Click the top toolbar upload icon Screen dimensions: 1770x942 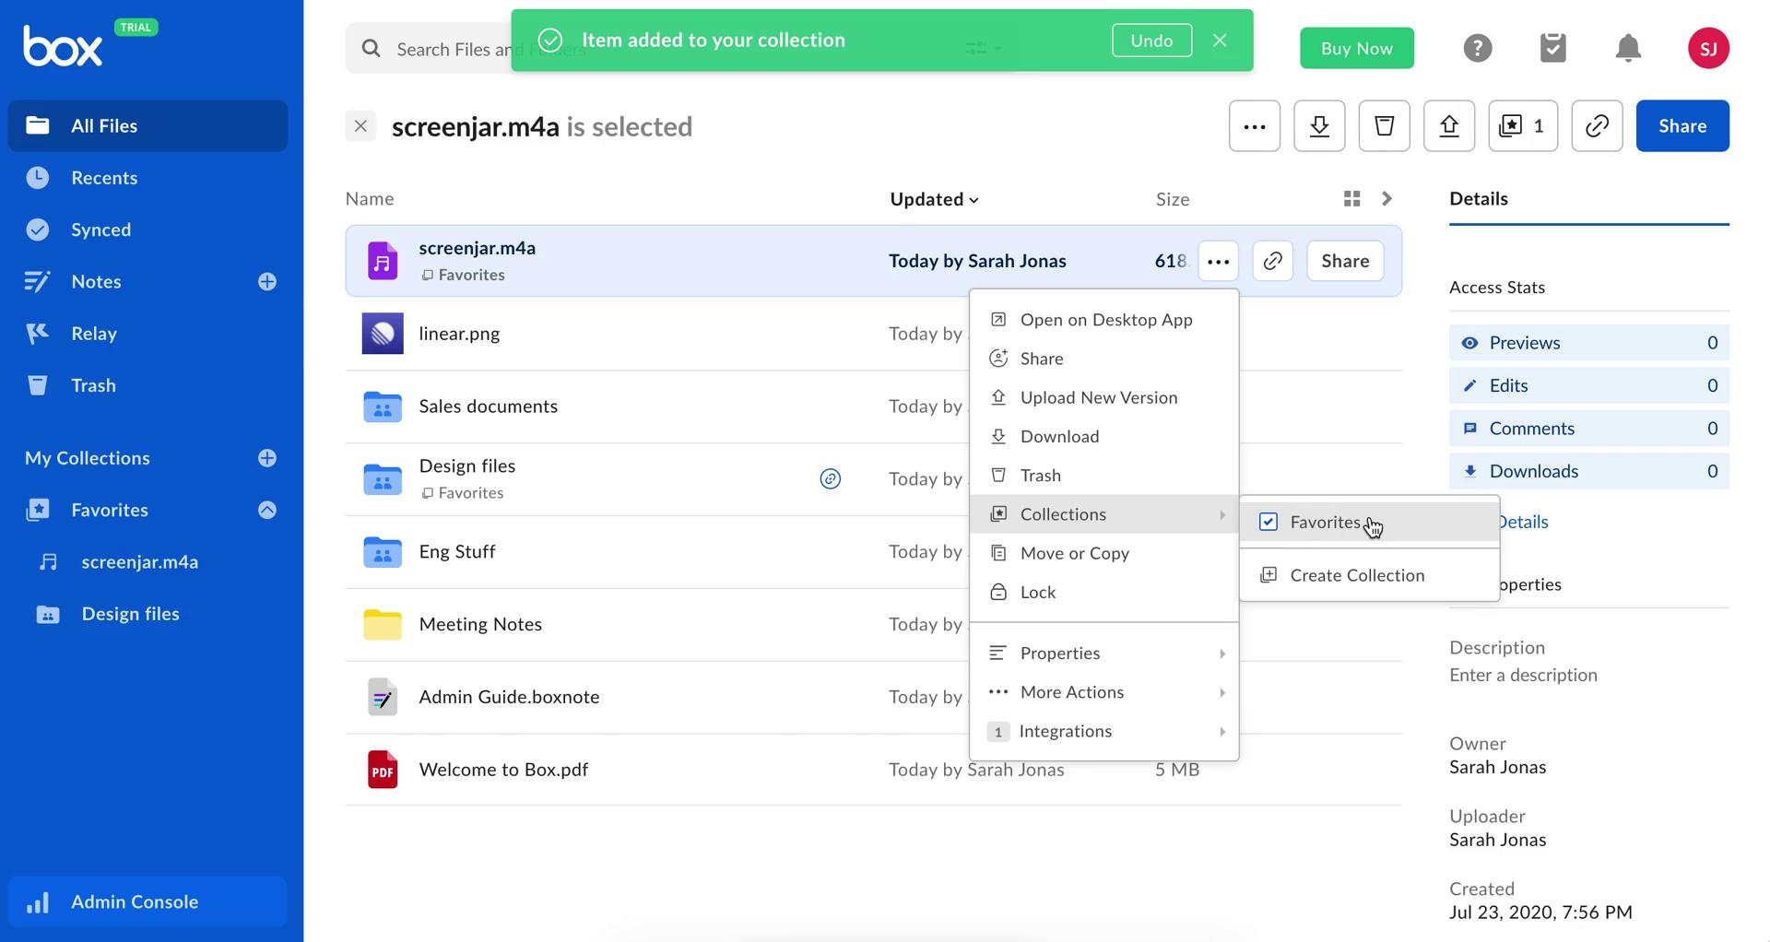(x=1449, y=126)
